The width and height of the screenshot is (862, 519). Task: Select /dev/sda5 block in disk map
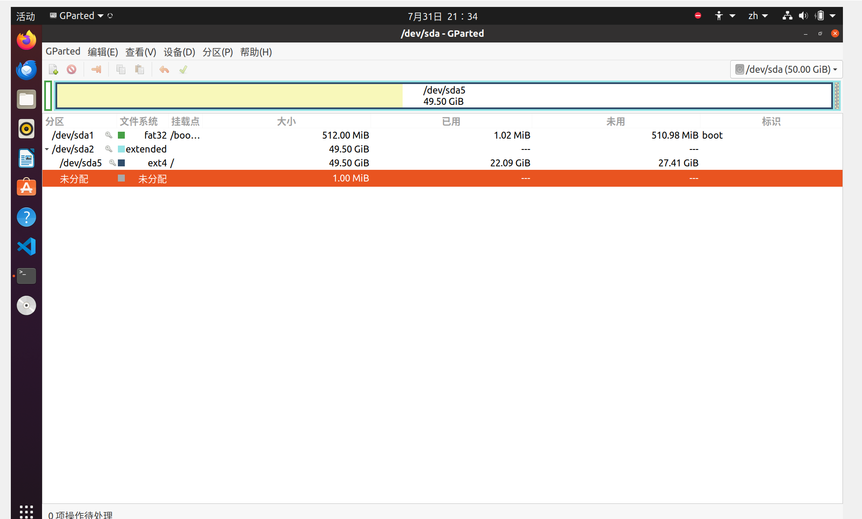click(x=444, y=96)
